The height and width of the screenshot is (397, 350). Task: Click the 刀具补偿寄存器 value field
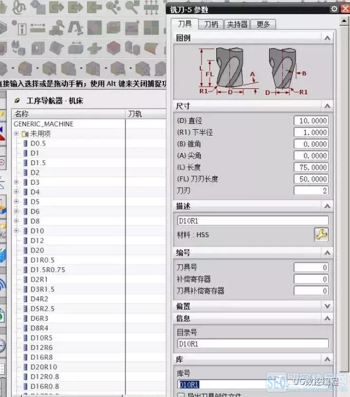pyautogui.click(x=311, y=291)
